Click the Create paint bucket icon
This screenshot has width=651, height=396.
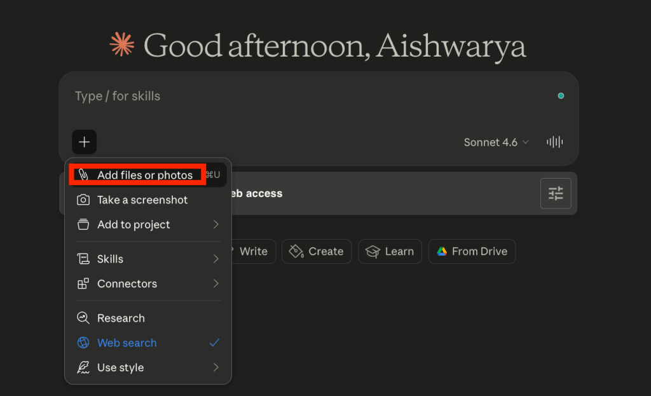296,251
